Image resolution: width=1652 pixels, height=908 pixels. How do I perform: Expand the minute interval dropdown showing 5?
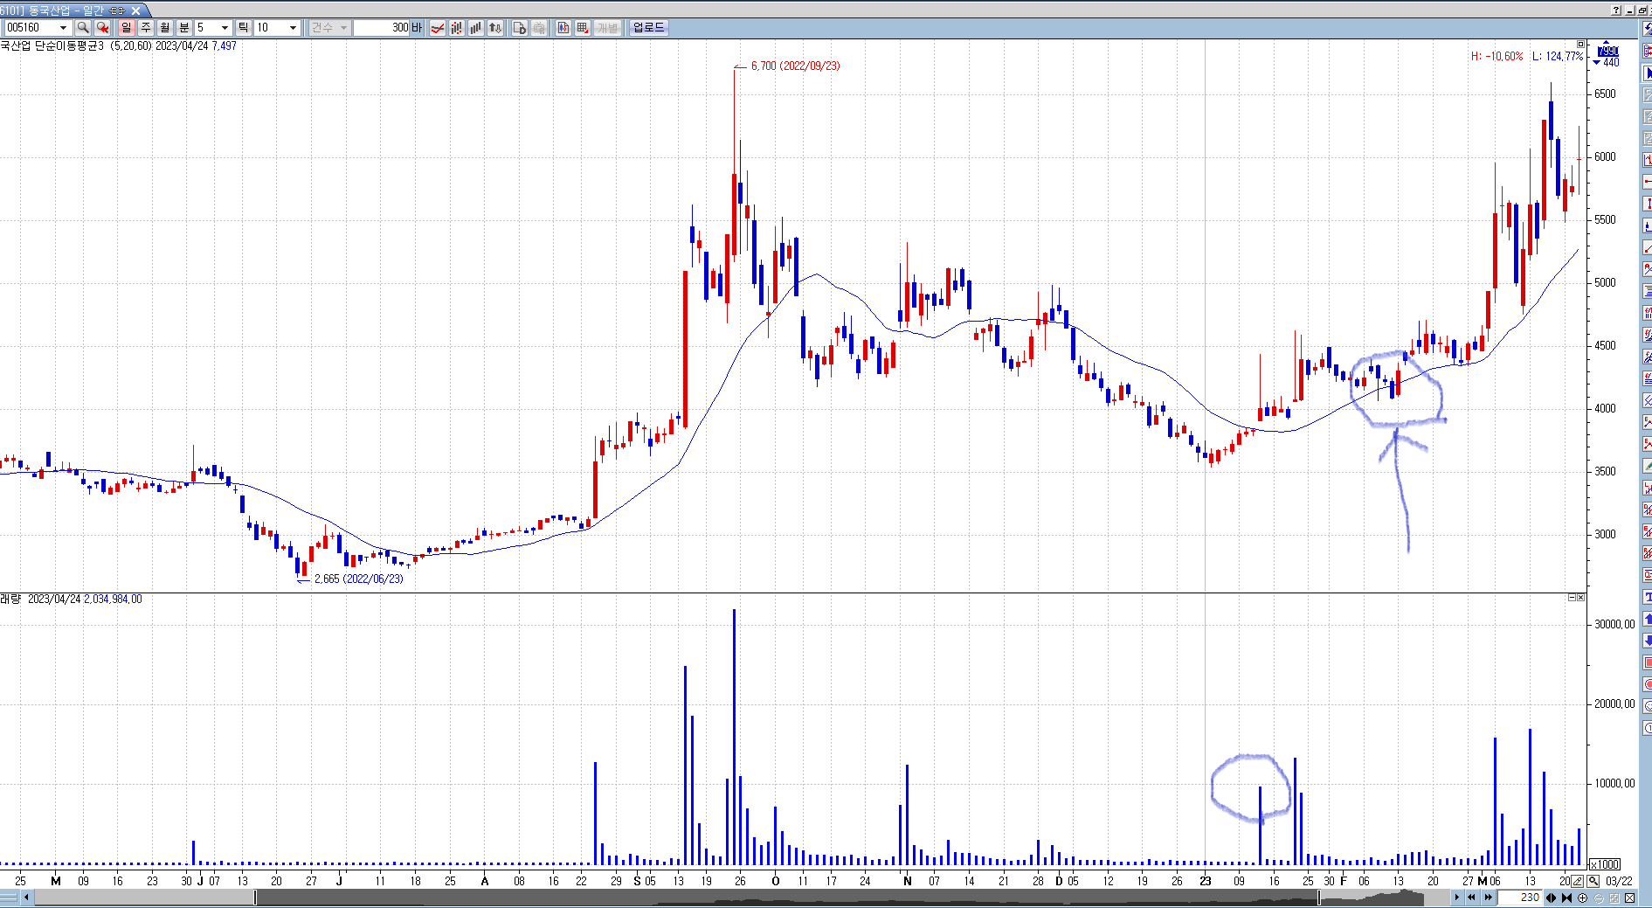225,28
